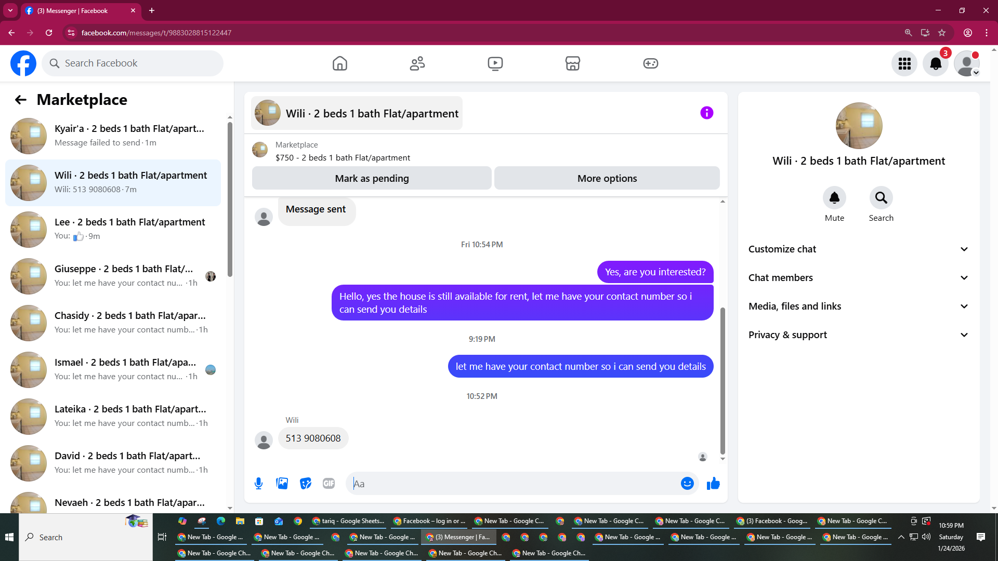This screenshot has height=561, width=998.
Task: Open the sticker picker icon
Action: [306, 484]
